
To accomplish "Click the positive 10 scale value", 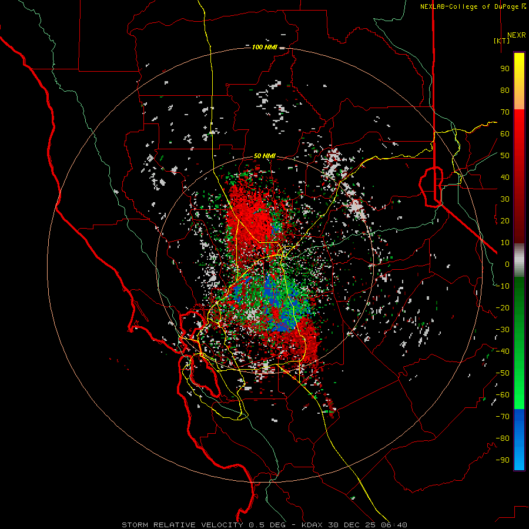I will pyautogui.click(x=505, y=243).
